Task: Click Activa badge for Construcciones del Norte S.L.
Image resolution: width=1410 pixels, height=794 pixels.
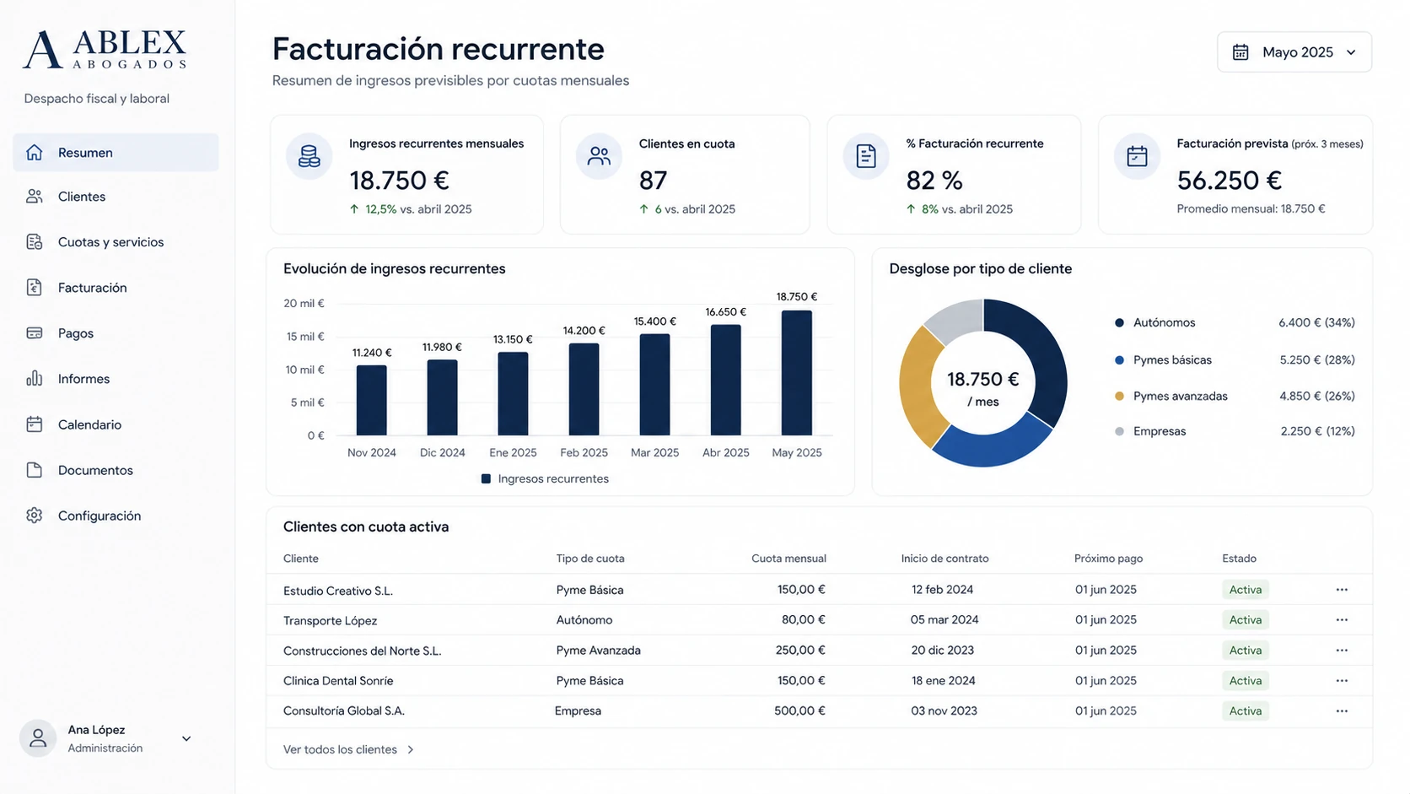Action: (1246, 651)
